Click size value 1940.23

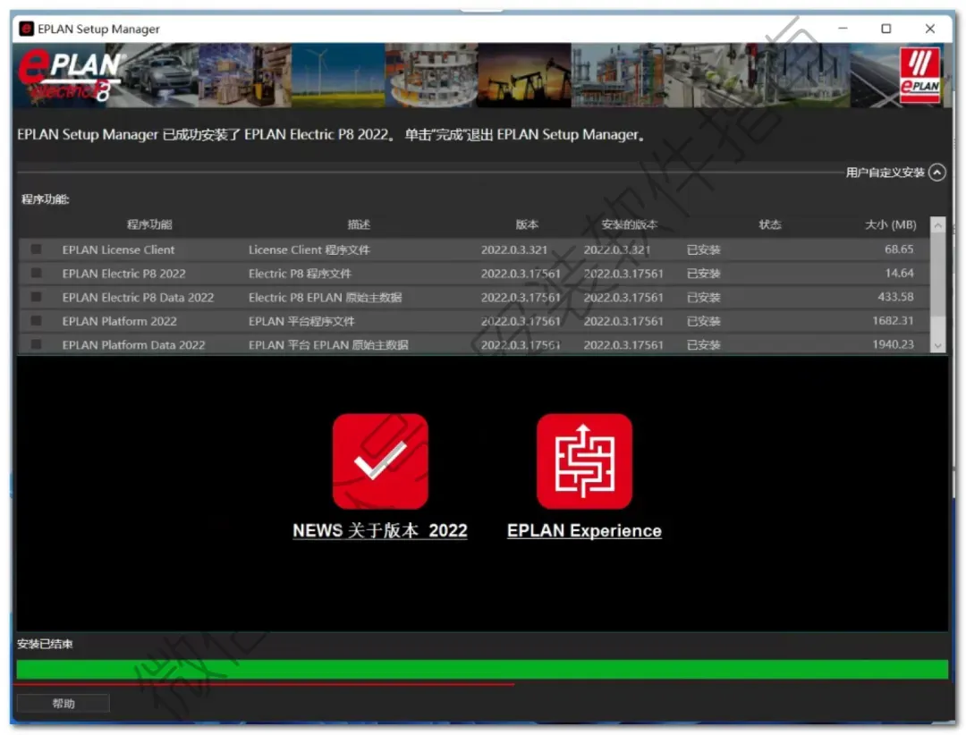pyautogui.click(x=893, y=343)
